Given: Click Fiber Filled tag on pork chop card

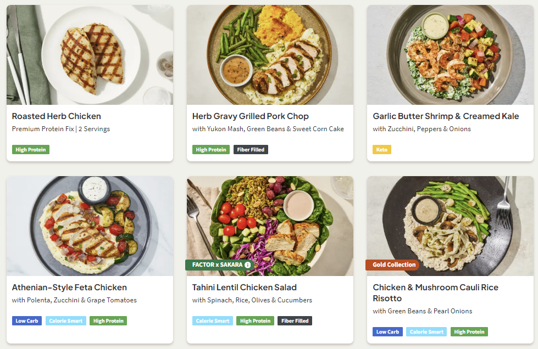Looking at the screenshot, I should tap(251, 150).
